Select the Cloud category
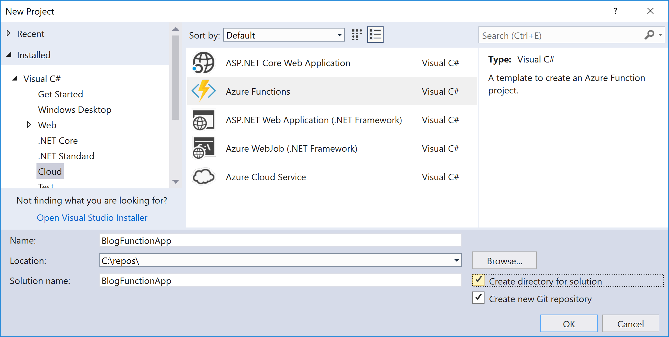This screenshot has width=669, height=337. point(50,171)
